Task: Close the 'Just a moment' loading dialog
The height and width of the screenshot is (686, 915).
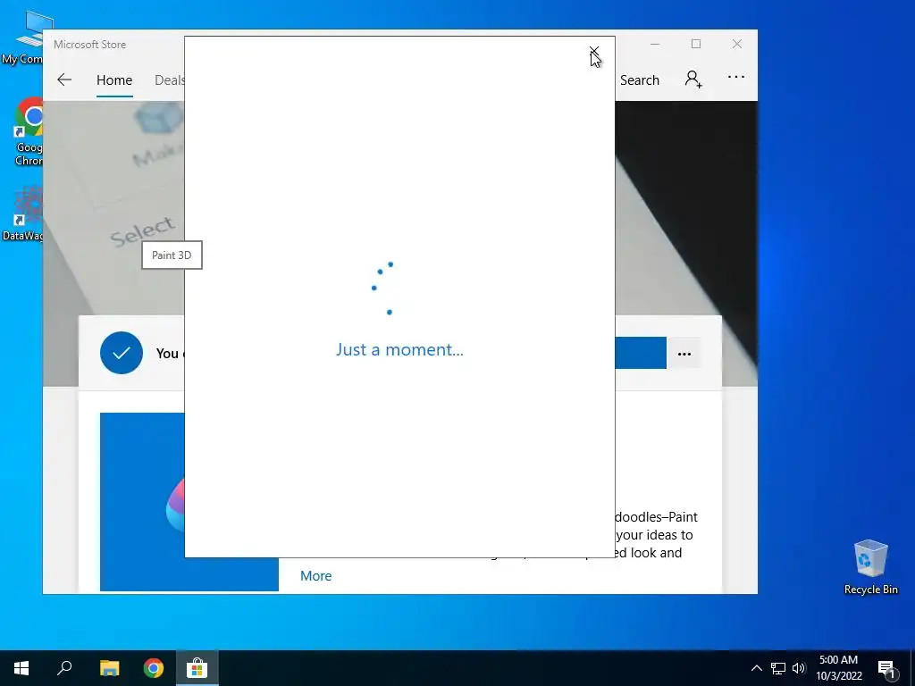Action: click(594, 52)
